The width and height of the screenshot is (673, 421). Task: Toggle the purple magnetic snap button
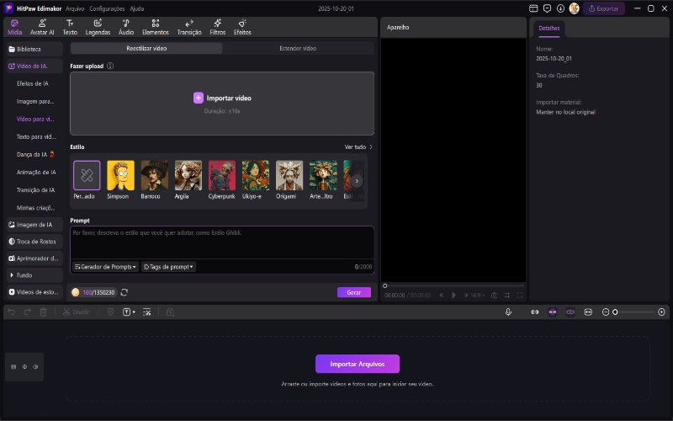click(x=553, y=312)
